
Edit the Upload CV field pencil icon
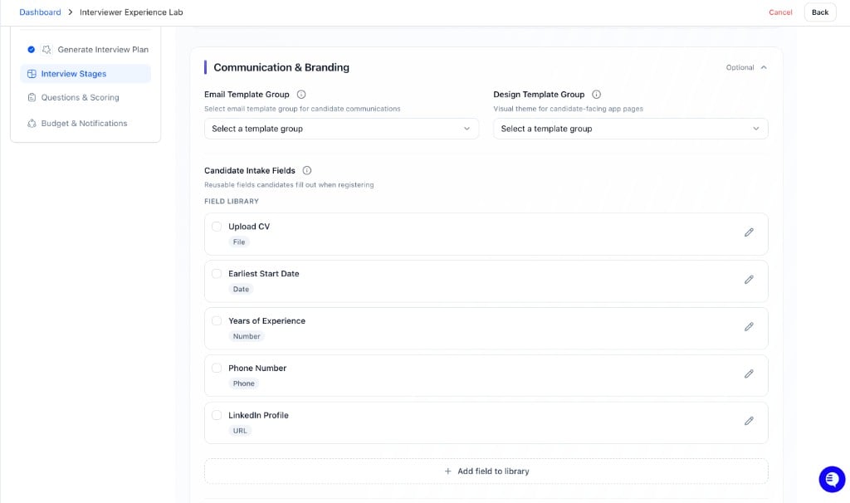749,232
